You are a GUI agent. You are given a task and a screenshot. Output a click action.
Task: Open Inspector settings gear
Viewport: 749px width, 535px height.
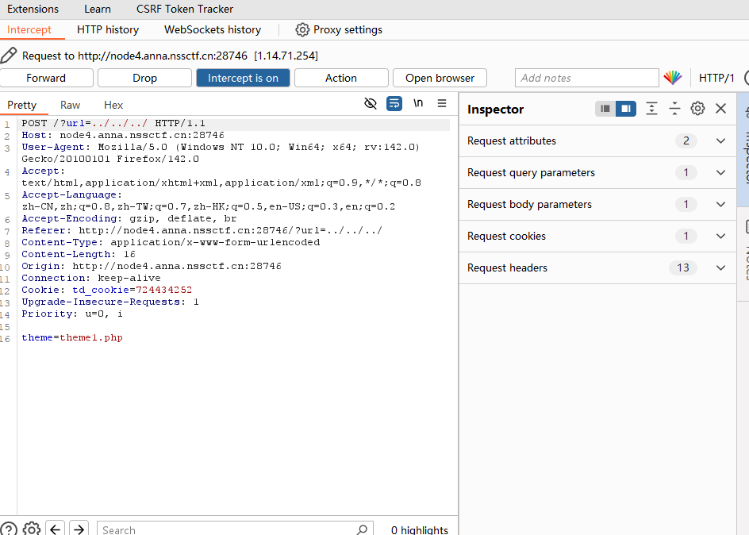pos(697,109)
